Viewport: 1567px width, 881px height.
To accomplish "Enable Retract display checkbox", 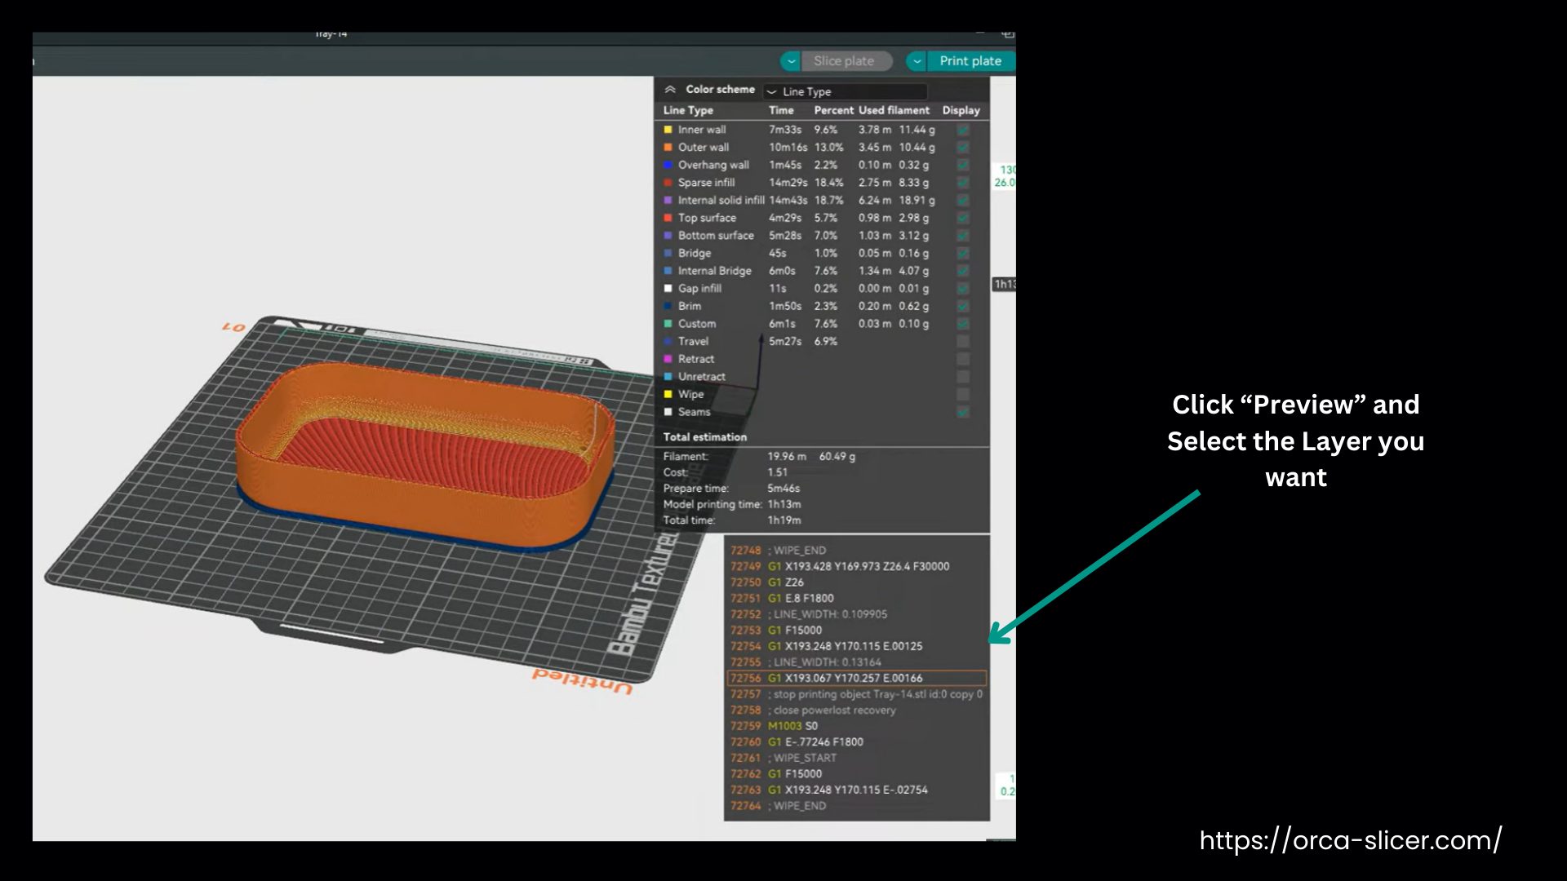I will 963,359.
